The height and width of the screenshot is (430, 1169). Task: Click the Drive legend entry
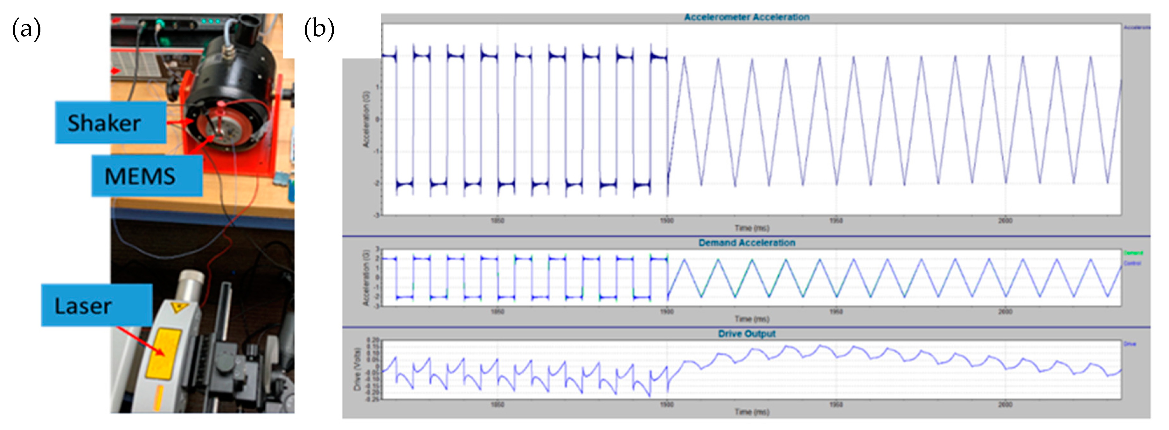coord(1130,344)
